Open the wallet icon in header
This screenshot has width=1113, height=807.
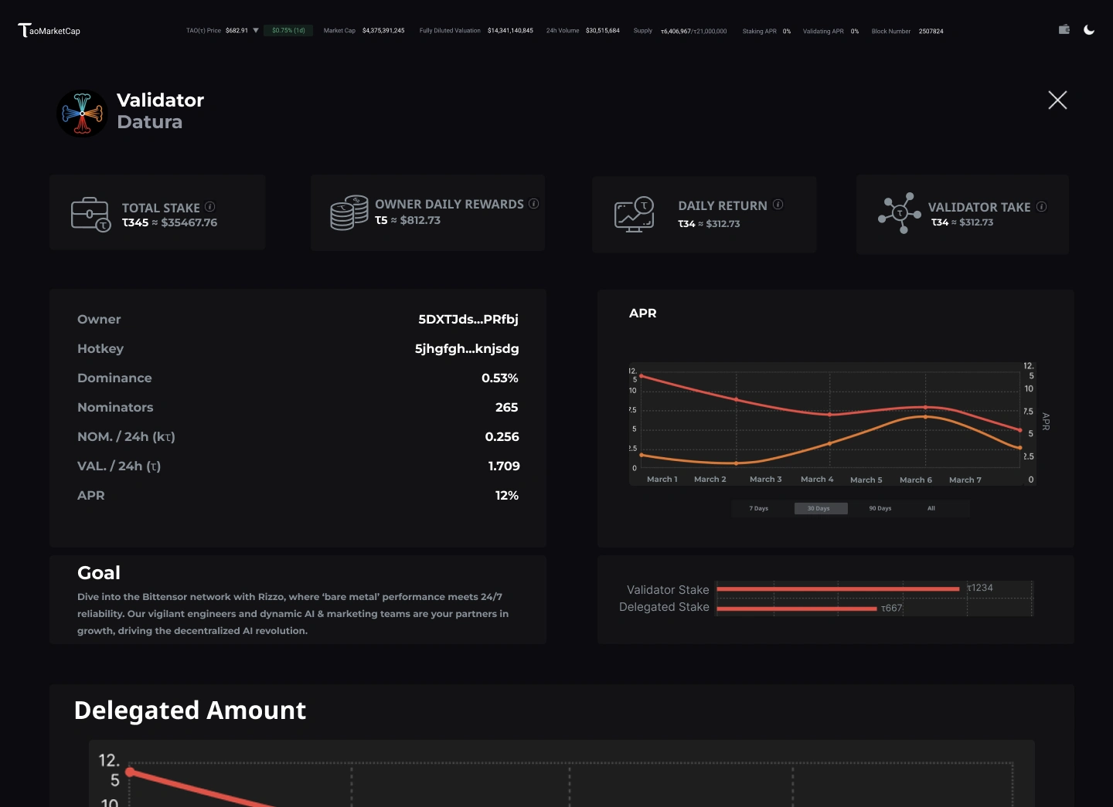coord(1064,29)
